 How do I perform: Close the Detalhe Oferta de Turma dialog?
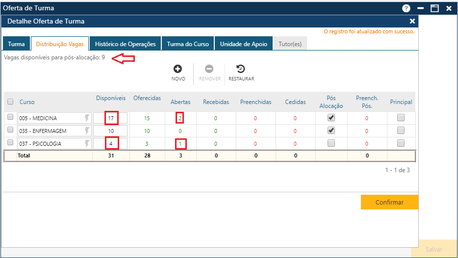[412, 21]
